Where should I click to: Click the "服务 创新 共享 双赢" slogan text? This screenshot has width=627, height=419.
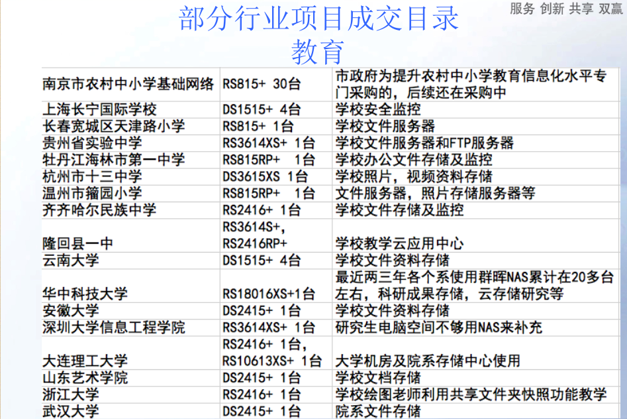(566, 9)
